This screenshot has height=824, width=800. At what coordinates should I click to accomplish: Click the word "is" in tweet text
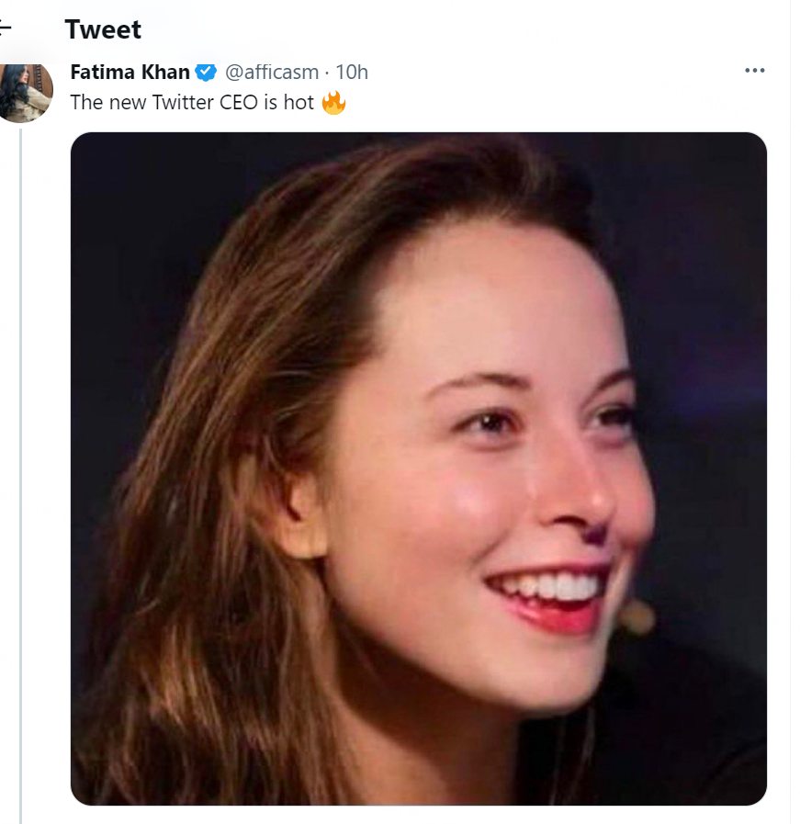272,103
